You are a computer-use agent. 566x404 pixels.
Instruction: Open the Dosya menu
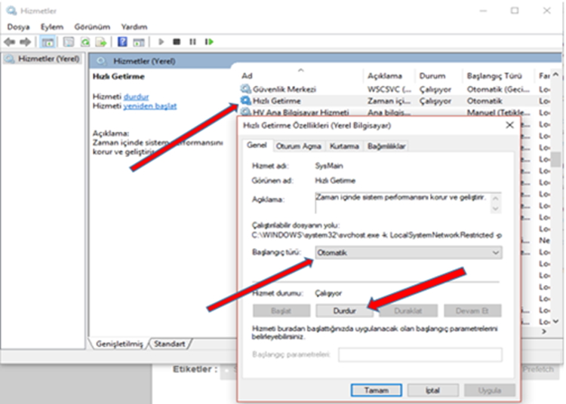[x=18, y=26]
